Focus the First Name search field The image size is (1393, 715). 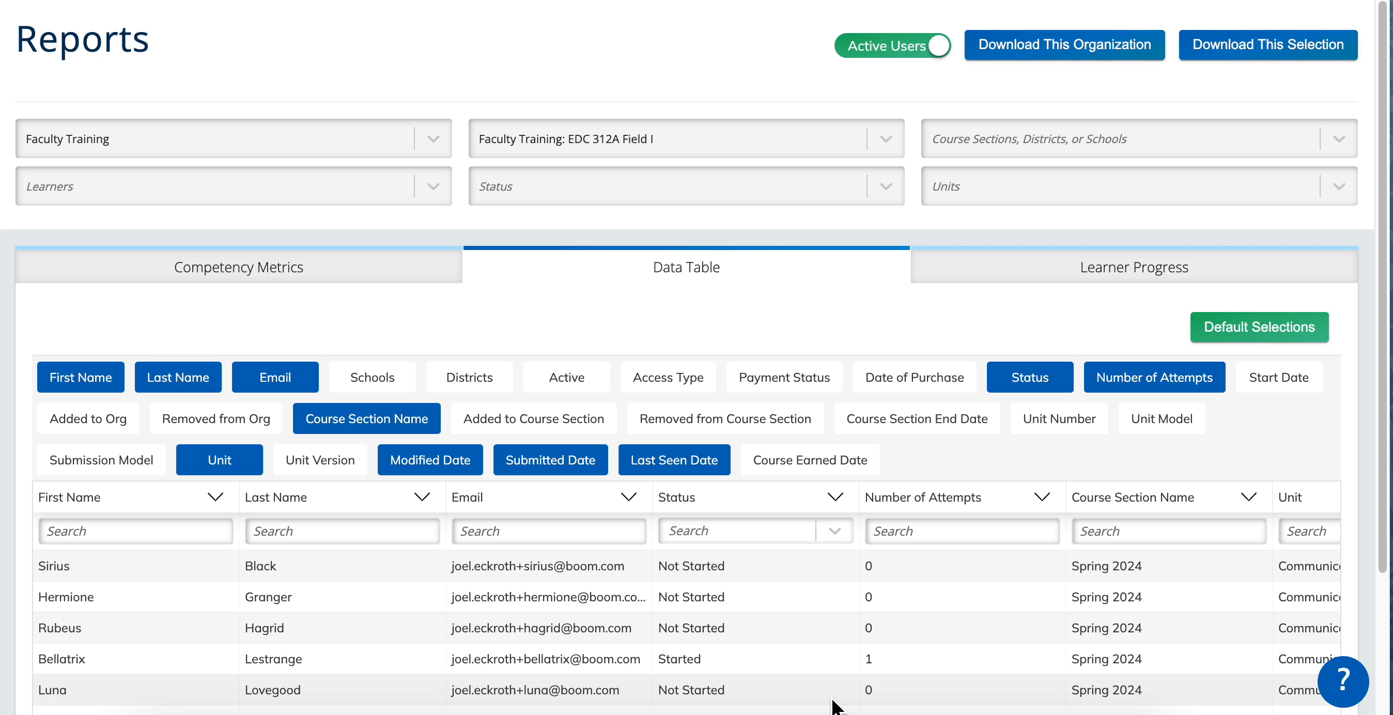point(136,531)
